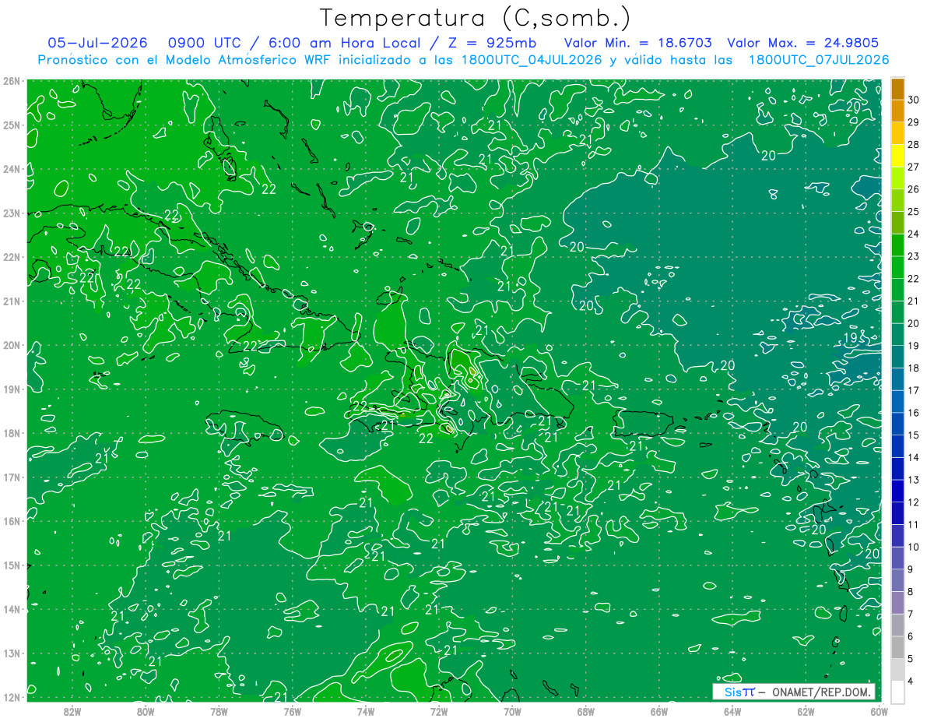934x722 pixels.
Task: Click the "66W" longitude axis label
Action: 658,711
